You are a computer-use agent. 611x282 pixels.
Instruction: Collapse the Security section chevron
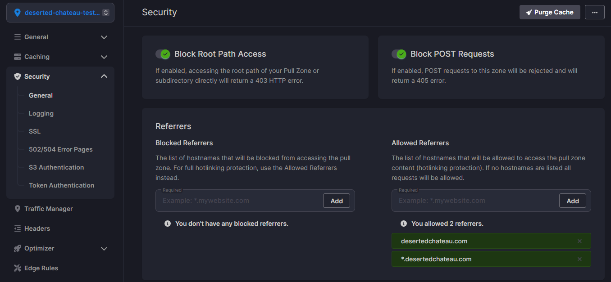coord(104,76)
